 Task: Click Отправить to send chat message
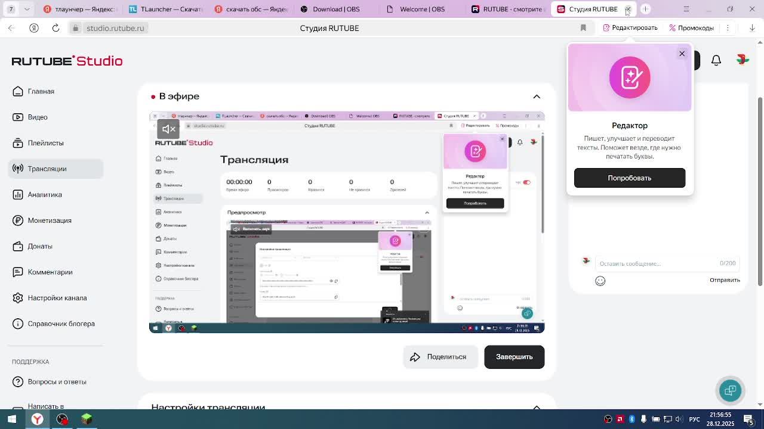(725, 280)
